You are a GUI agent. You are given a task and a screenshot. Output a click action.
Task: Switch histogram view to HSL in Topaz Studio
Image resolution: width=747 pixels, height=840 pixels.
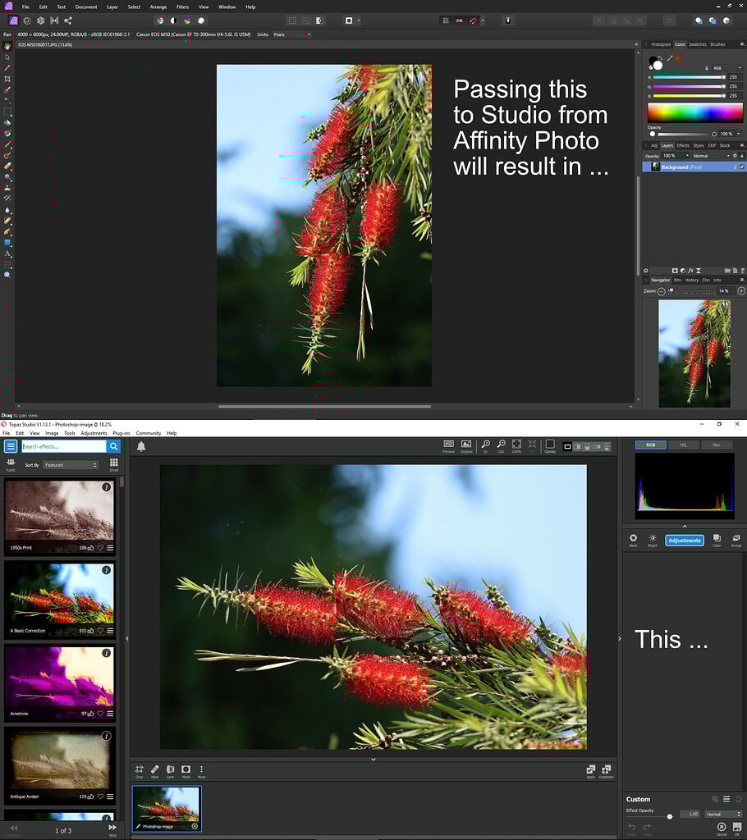[x=685, y=444]
